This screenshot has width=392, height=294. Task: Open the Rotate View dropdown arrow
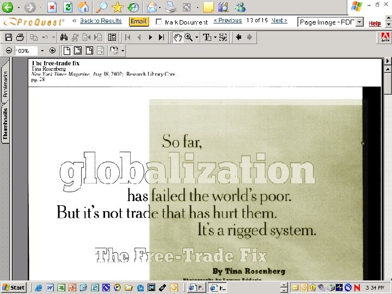pos(122,51)
